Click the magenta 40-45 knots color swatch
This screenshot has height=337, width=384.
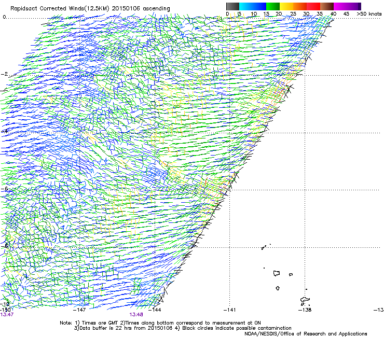tap(340, 6)
